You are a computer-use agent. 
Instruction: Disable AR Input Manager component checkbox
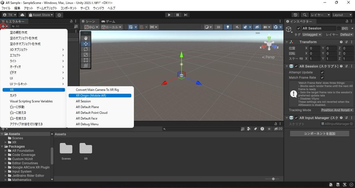click(296, 118)
